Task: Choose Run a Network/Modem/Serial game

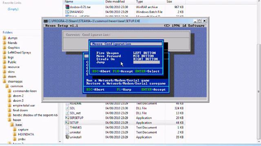Action: tap(118, 80)
